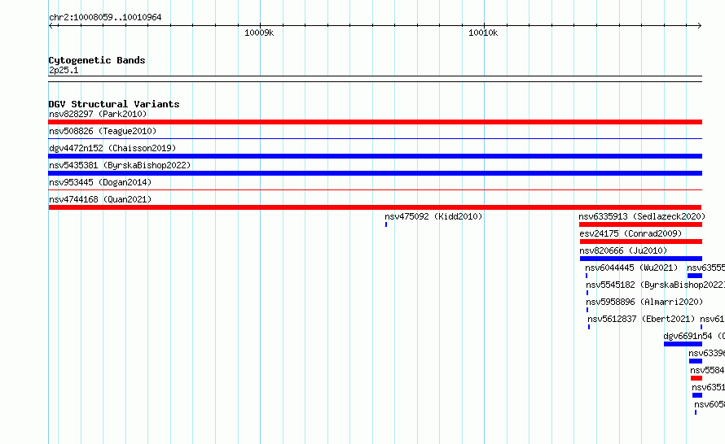Click the DGV Structural Variants track title

[114, 104]
